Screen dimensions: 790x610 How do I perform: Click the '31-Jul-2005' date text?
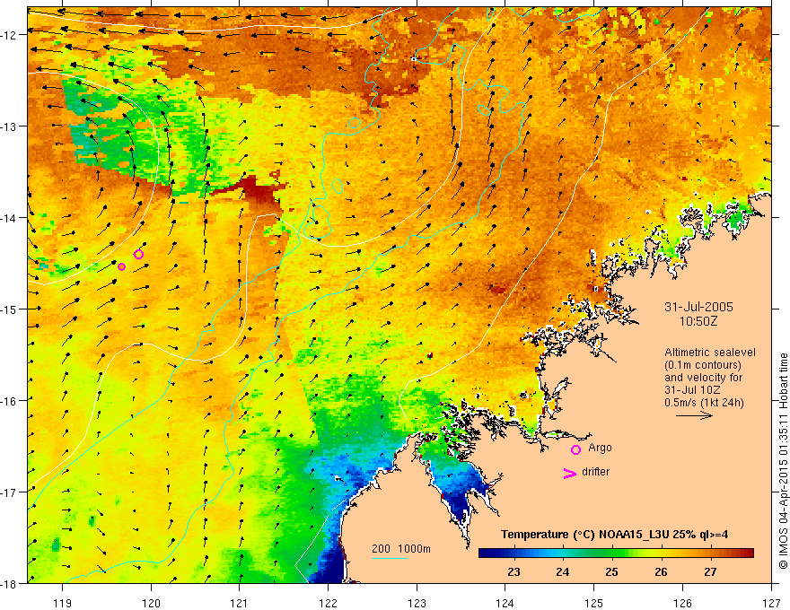click(698, 307)
